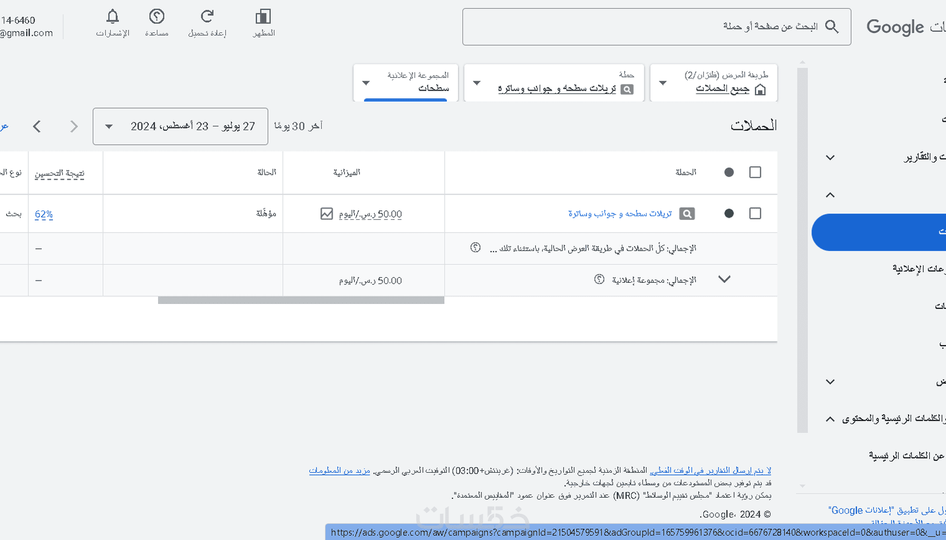Screen dimensions: 946x540
Task: Click the 62% optimization score link
Action: [44, 214]
